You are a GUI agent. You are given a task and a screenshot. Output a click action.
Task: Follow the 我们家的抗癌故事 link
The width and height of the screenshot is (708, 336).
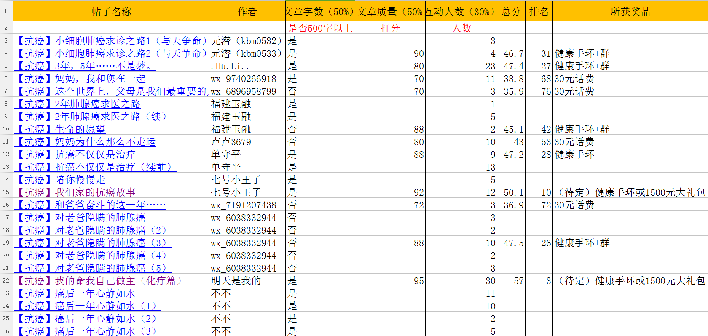[75, 192]
